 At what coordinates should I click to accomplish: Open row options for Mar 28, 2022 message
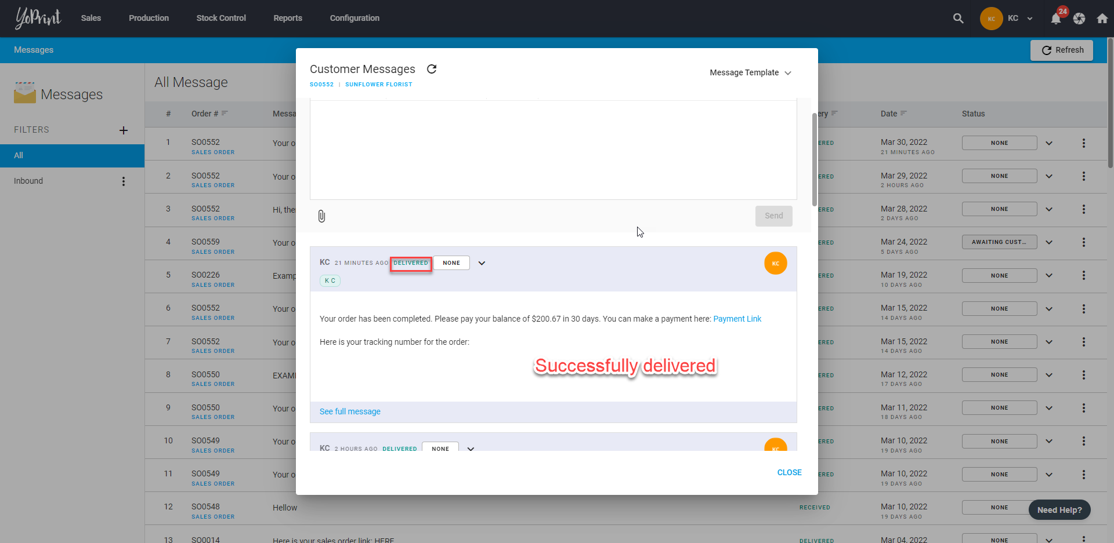tap(1083, 209)
